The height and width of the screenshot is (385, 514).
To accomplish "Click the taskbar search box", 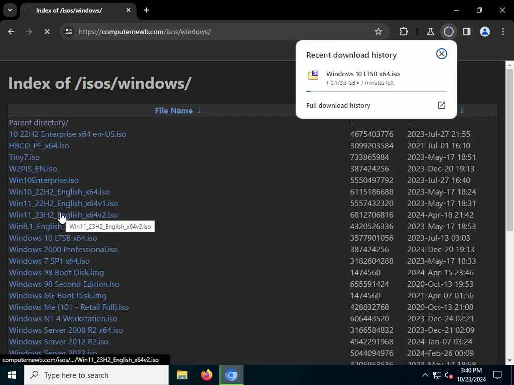I will click(96, 375).
